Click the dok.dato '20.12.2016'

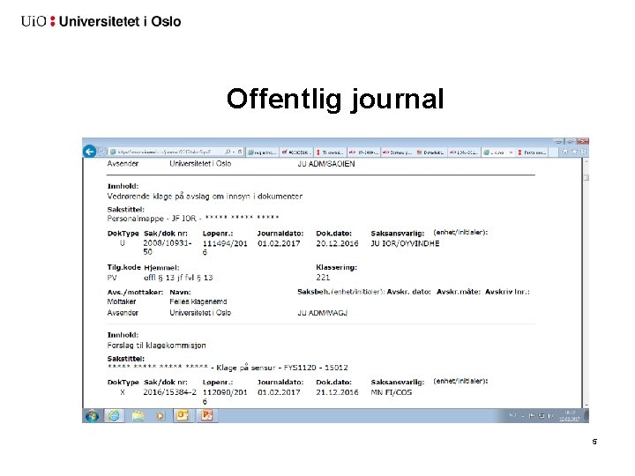click(x=337, y=243)
